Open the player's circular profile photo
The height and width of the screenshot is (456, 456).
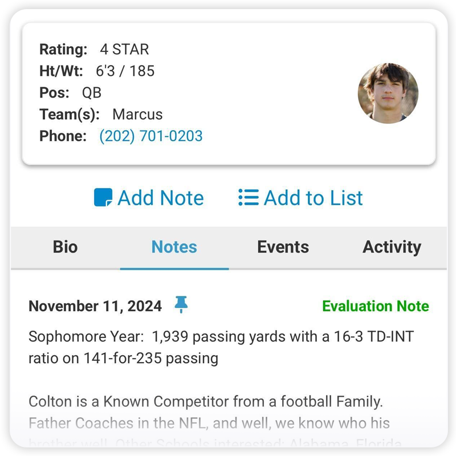pos(388,93)
